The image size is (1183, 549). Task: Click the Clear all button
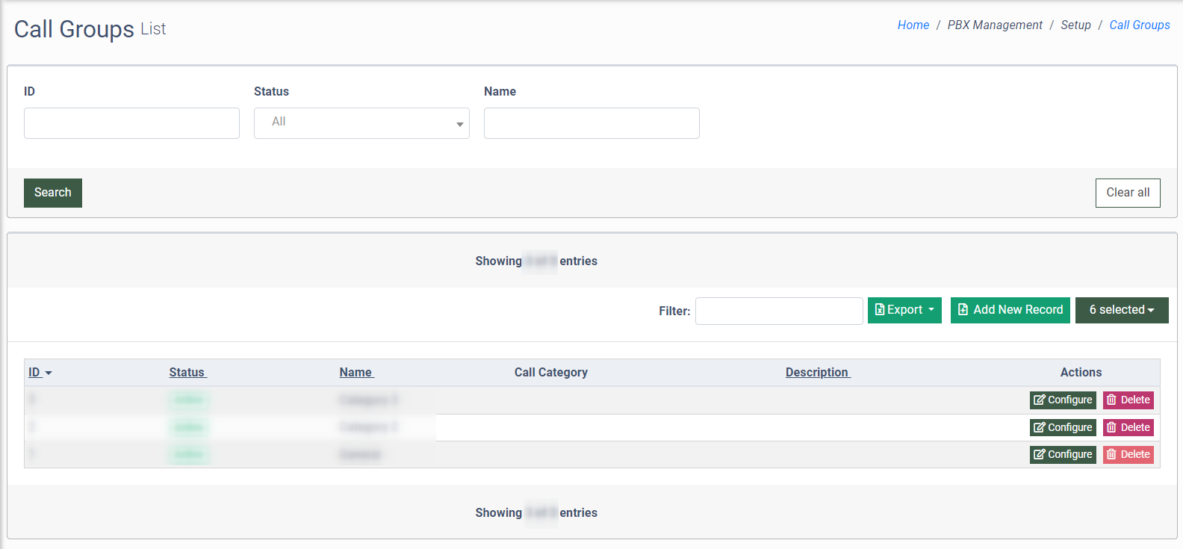(1127, 193)
